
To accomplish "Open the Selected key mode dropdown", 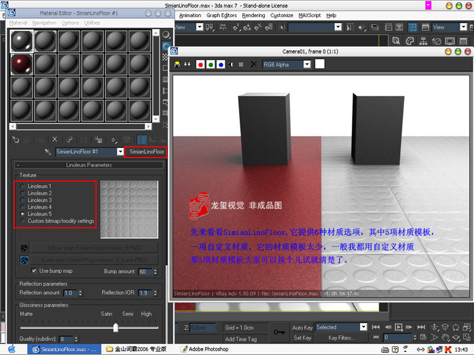I will (x=363, y=327).
